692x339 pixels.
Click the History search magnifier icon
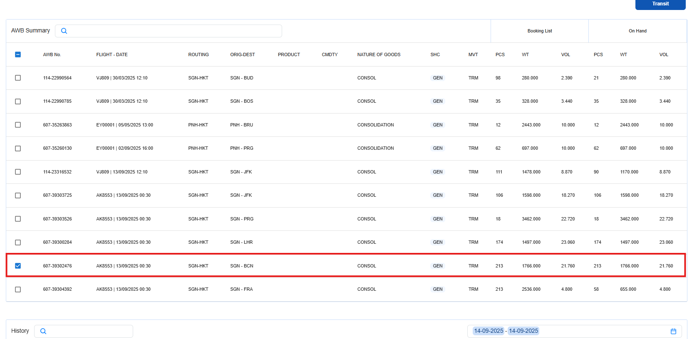43,331
